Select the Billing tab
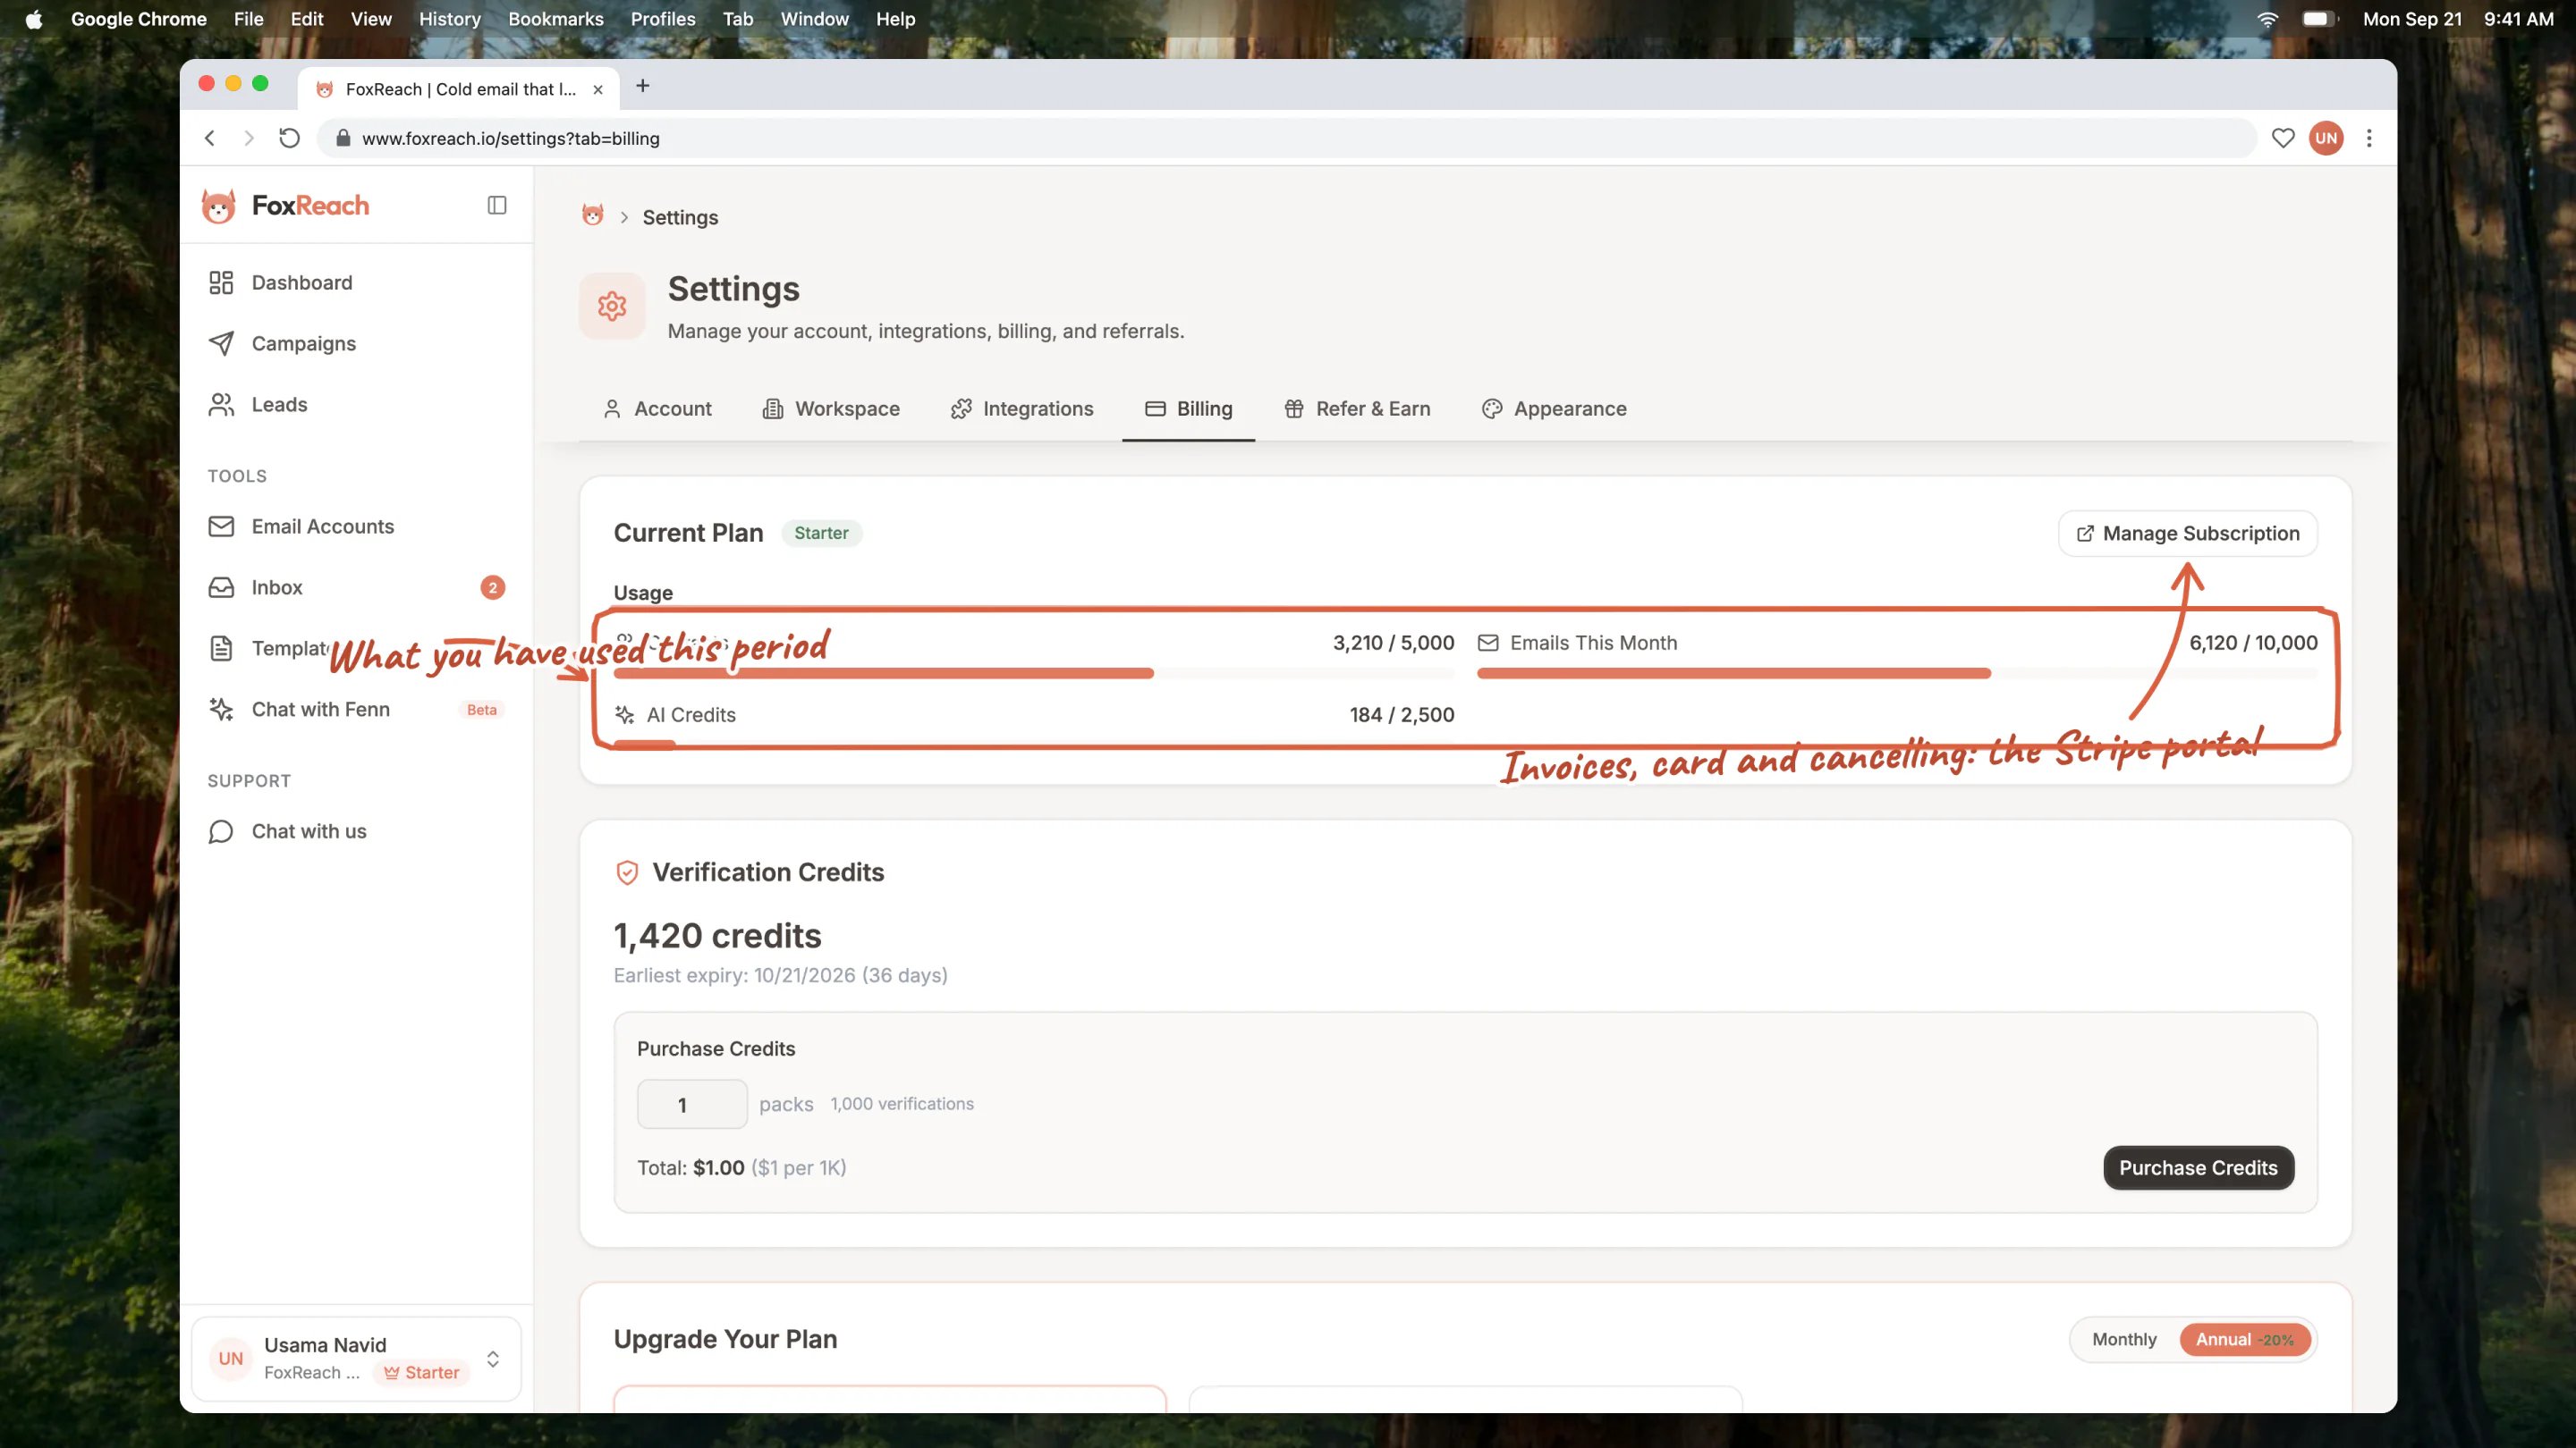 click(x=1188, y=408)
